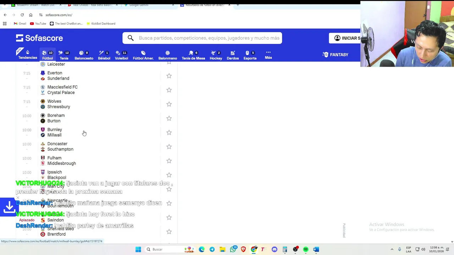Viewport: 454px width, 255px height.
Task: Switch to the Google Gemini tab
Action: [x=148, y=5]
